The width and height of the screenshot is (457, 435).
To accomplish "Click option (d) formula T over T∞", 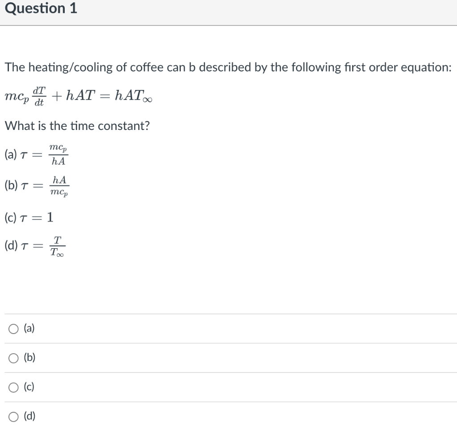I will click(x=58, y=247).
